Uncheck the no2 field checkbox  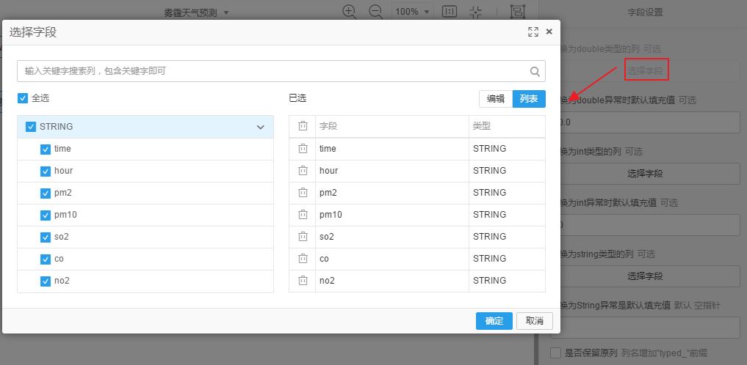tap(46, 281)
